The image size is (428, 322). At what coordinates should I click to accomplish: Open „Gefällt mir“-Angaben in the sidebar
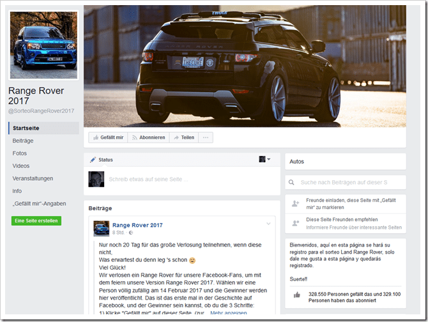[x=40, y=204]
